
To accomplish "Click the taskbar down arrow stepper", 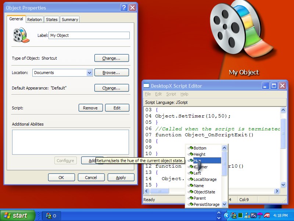I will tap(219, 218).
